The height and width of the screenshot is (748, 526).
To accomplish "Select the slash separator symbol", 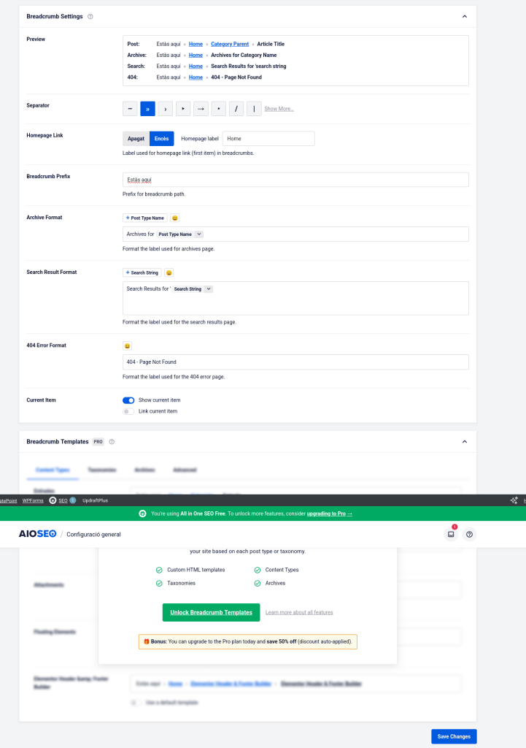I will (x=236, y=109).
